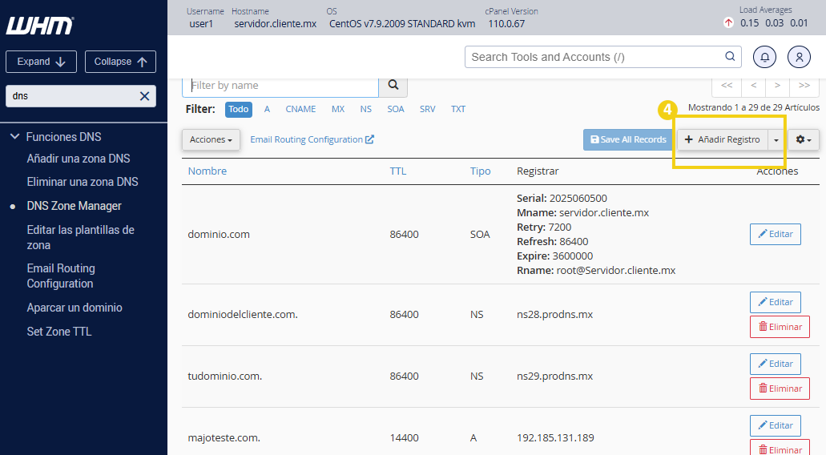Click Añadir Registro button
The width and height of the screenshot is (826, 455).
click(722, 139)
